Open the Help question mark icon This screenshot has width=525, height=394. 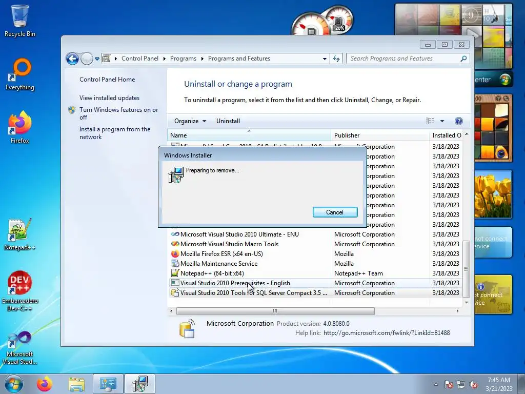coord(459,121)
